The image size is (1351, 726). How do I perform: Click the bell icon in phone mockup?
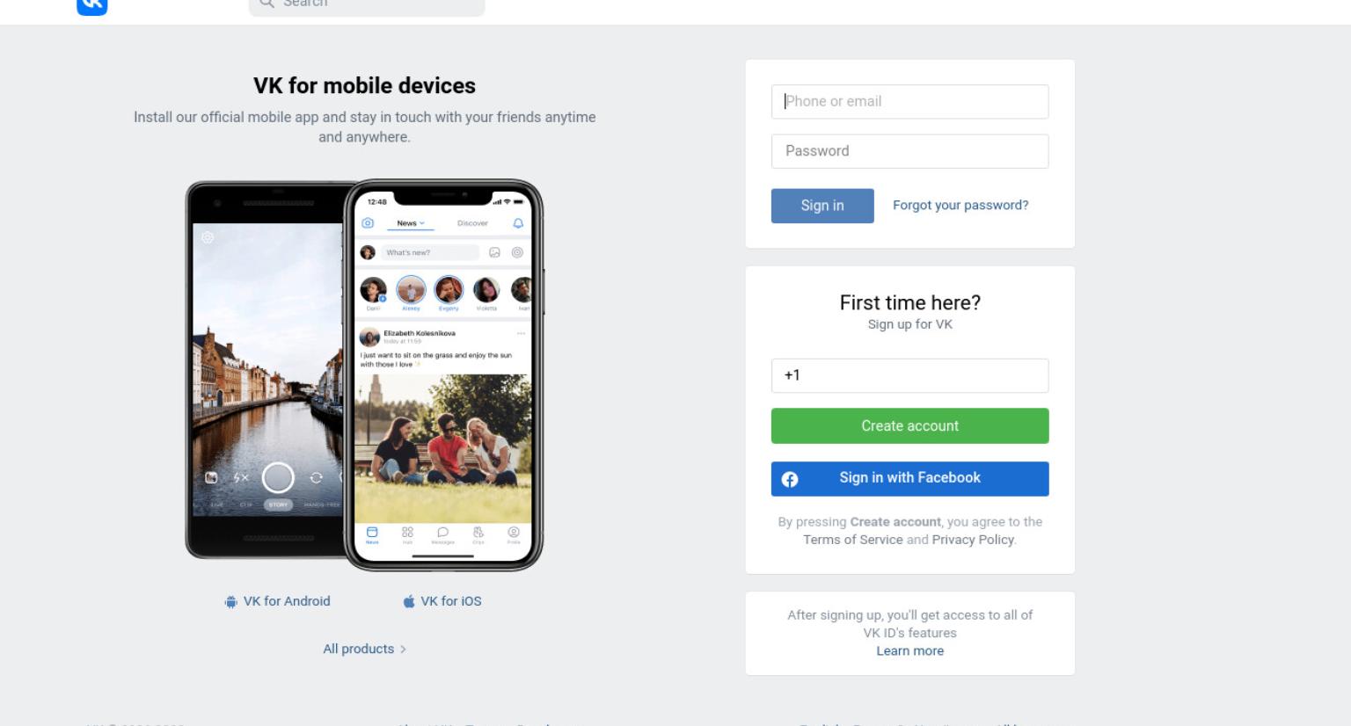click(518, 223)
